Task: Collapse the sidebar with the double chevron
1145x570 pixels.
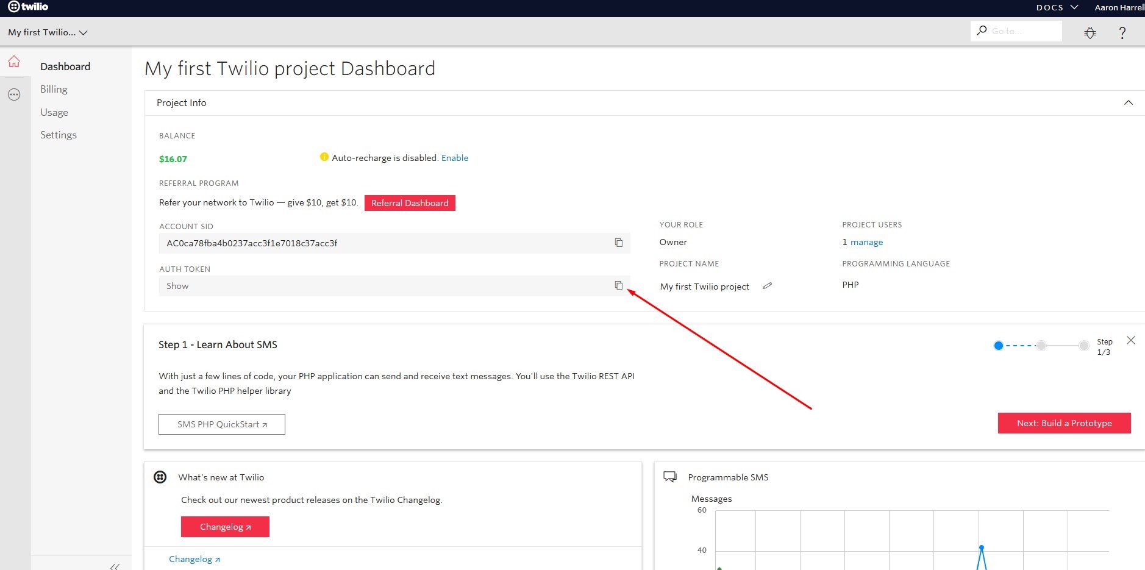Action: [115, 566]
